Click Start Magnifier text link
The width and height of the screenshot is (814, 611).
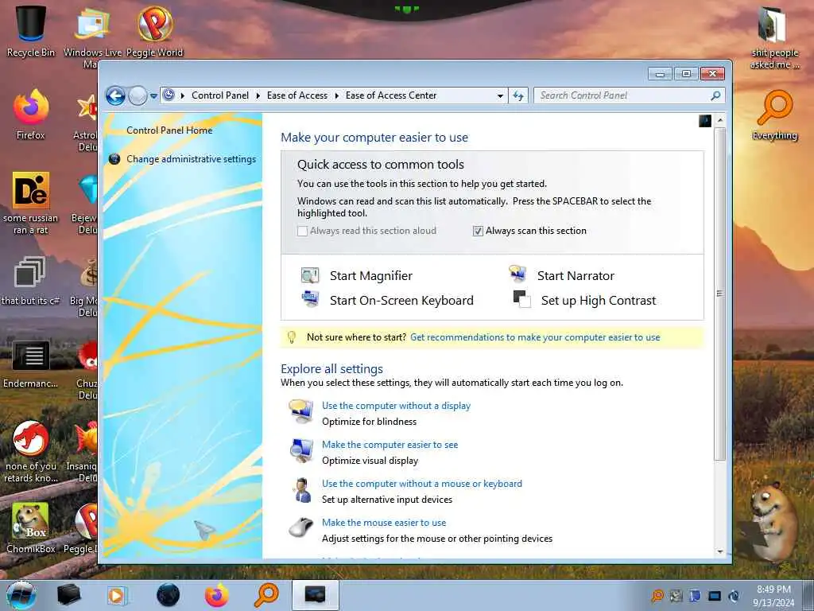click(371, 276)
